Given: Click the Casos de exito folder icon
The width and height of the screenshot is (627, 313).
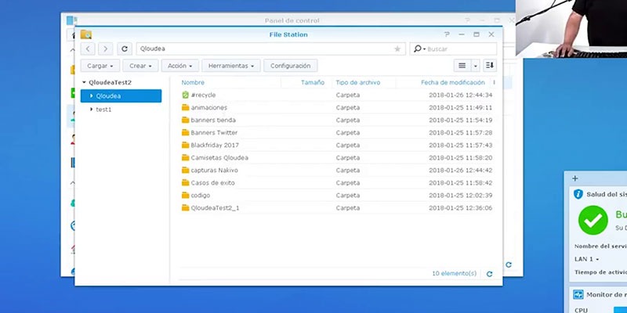Looking at the screenshot, I should [x=185, y=183].
